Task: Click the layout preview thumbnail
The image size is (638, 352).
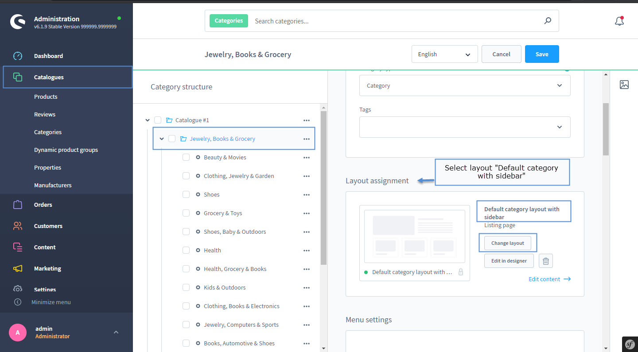Action: tap(415, 236)
